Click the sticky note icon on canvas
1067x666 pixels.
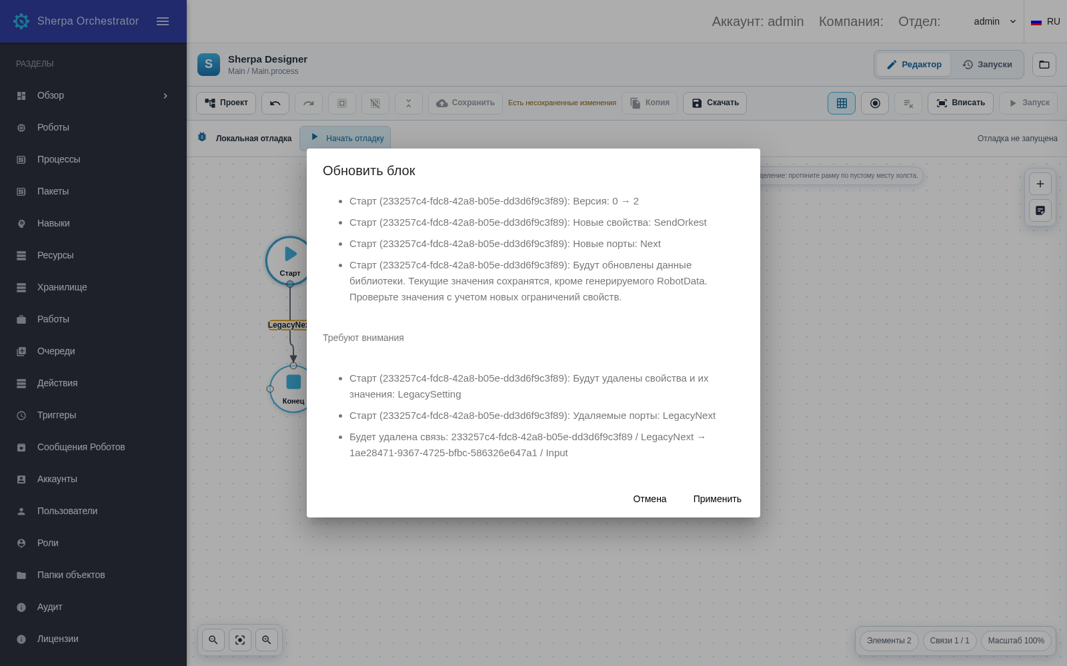click(x=1040, y=210)
